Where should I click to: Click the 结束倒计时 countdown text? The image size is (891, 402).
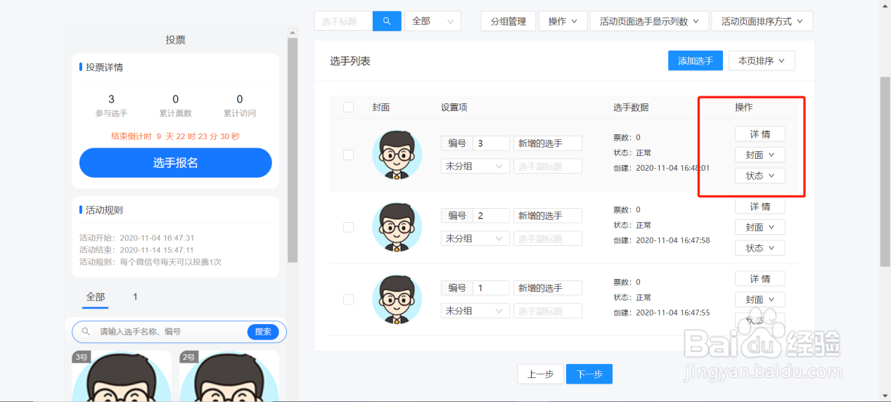[175, 136]
